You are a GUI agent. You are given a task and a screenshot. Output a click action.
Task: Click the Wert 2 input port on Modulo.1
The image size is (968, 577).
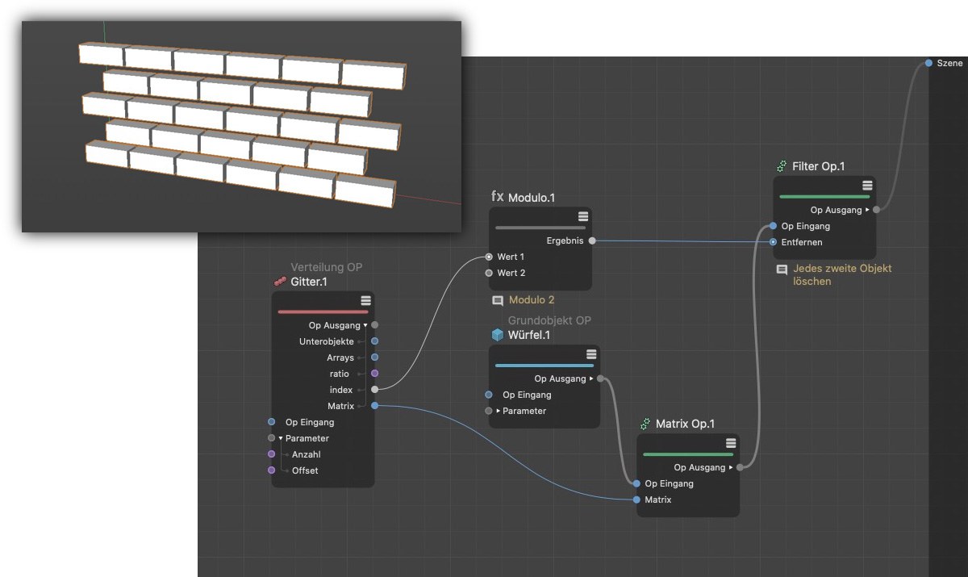pyautogui.click(x=489, y=273)
